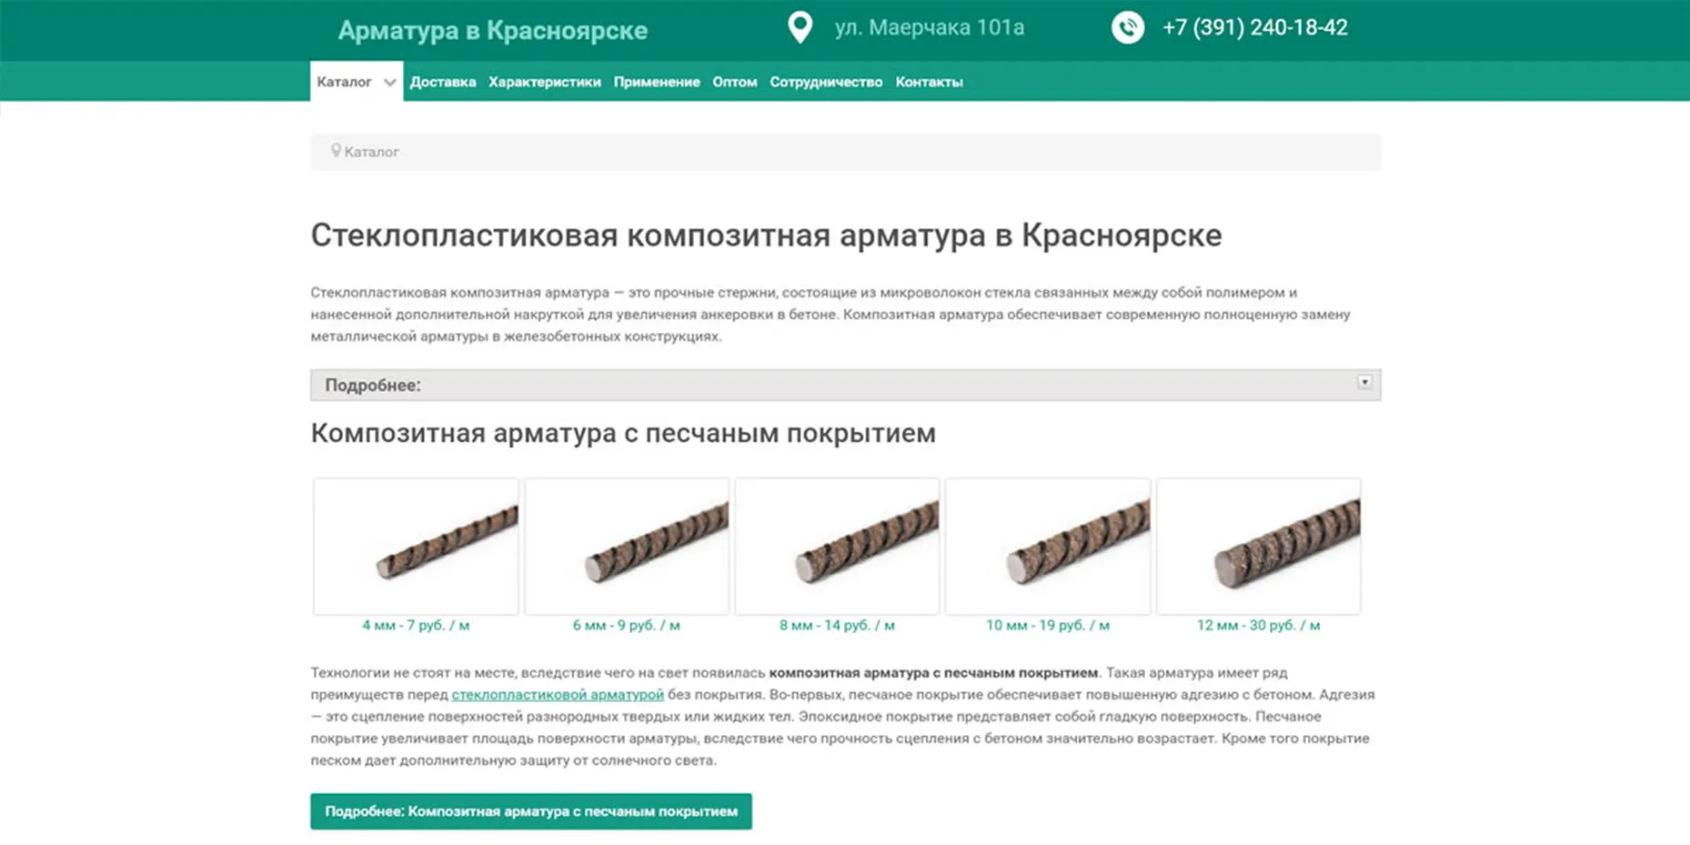1690x845 pixels.
Task: Click the pin icon in the breadcrumb bar
Action: coord(336,150)
